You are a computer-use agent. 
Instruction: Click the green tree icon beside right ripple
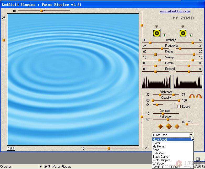[191, 35]
